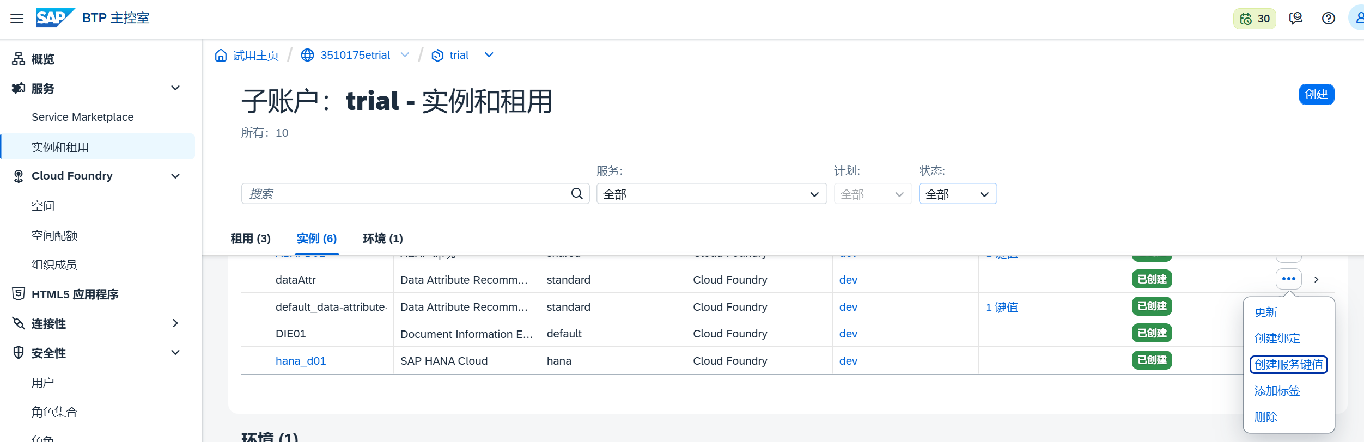The image size is (1364, 442).
Task: Click the blue 创建 button
Action: coord(1316,94)
